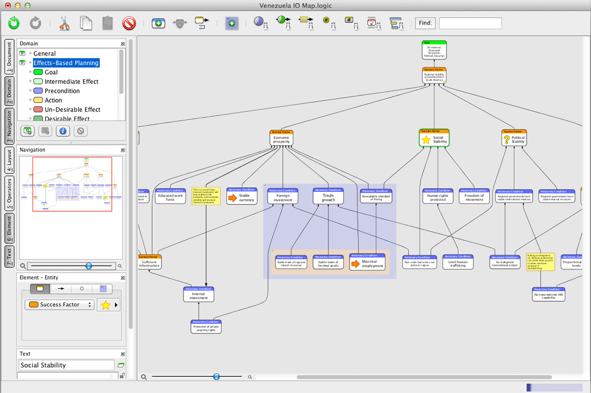This screenshot has height=393, width=591.
Task: Toggle the yellow star swatch in Element-Entity panel
Action: pos(105,304)
